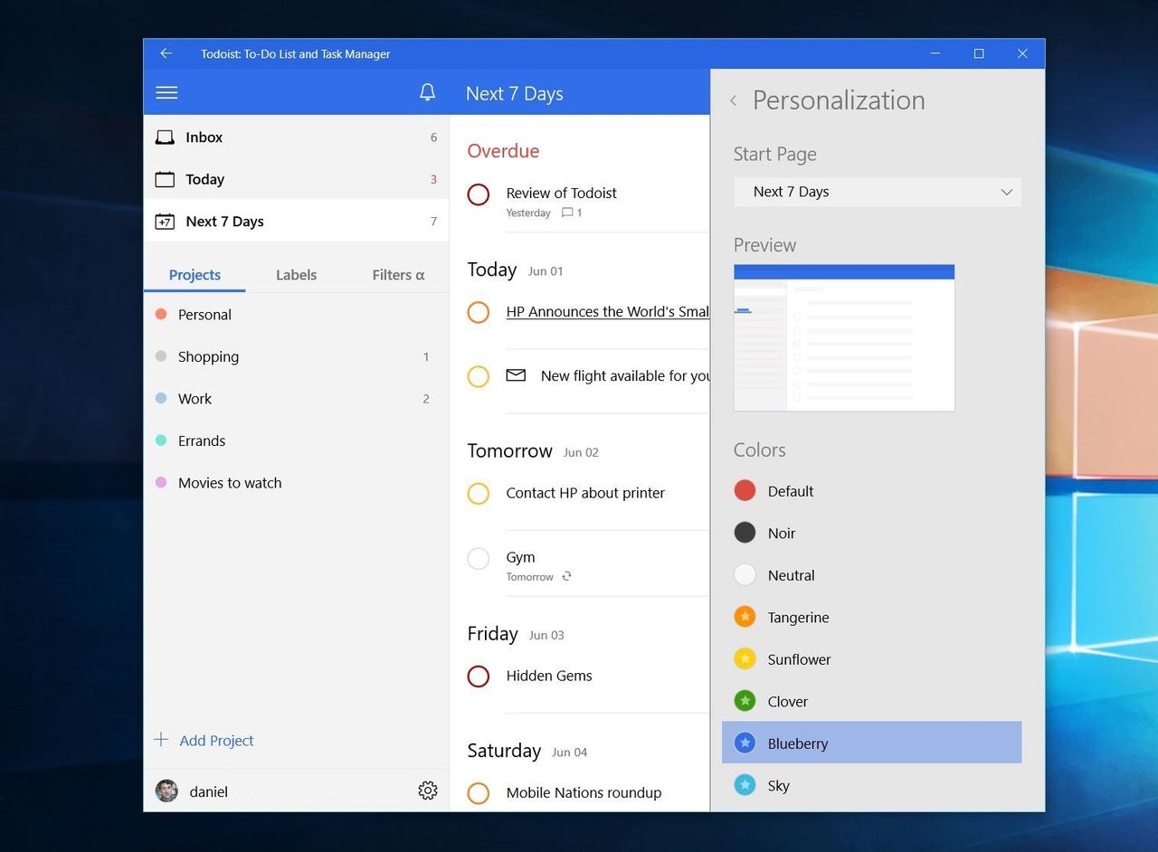Click the Next 7 Days calendar icon
Viewport: 1158px width, 852px height.
[x=165, y=222]
